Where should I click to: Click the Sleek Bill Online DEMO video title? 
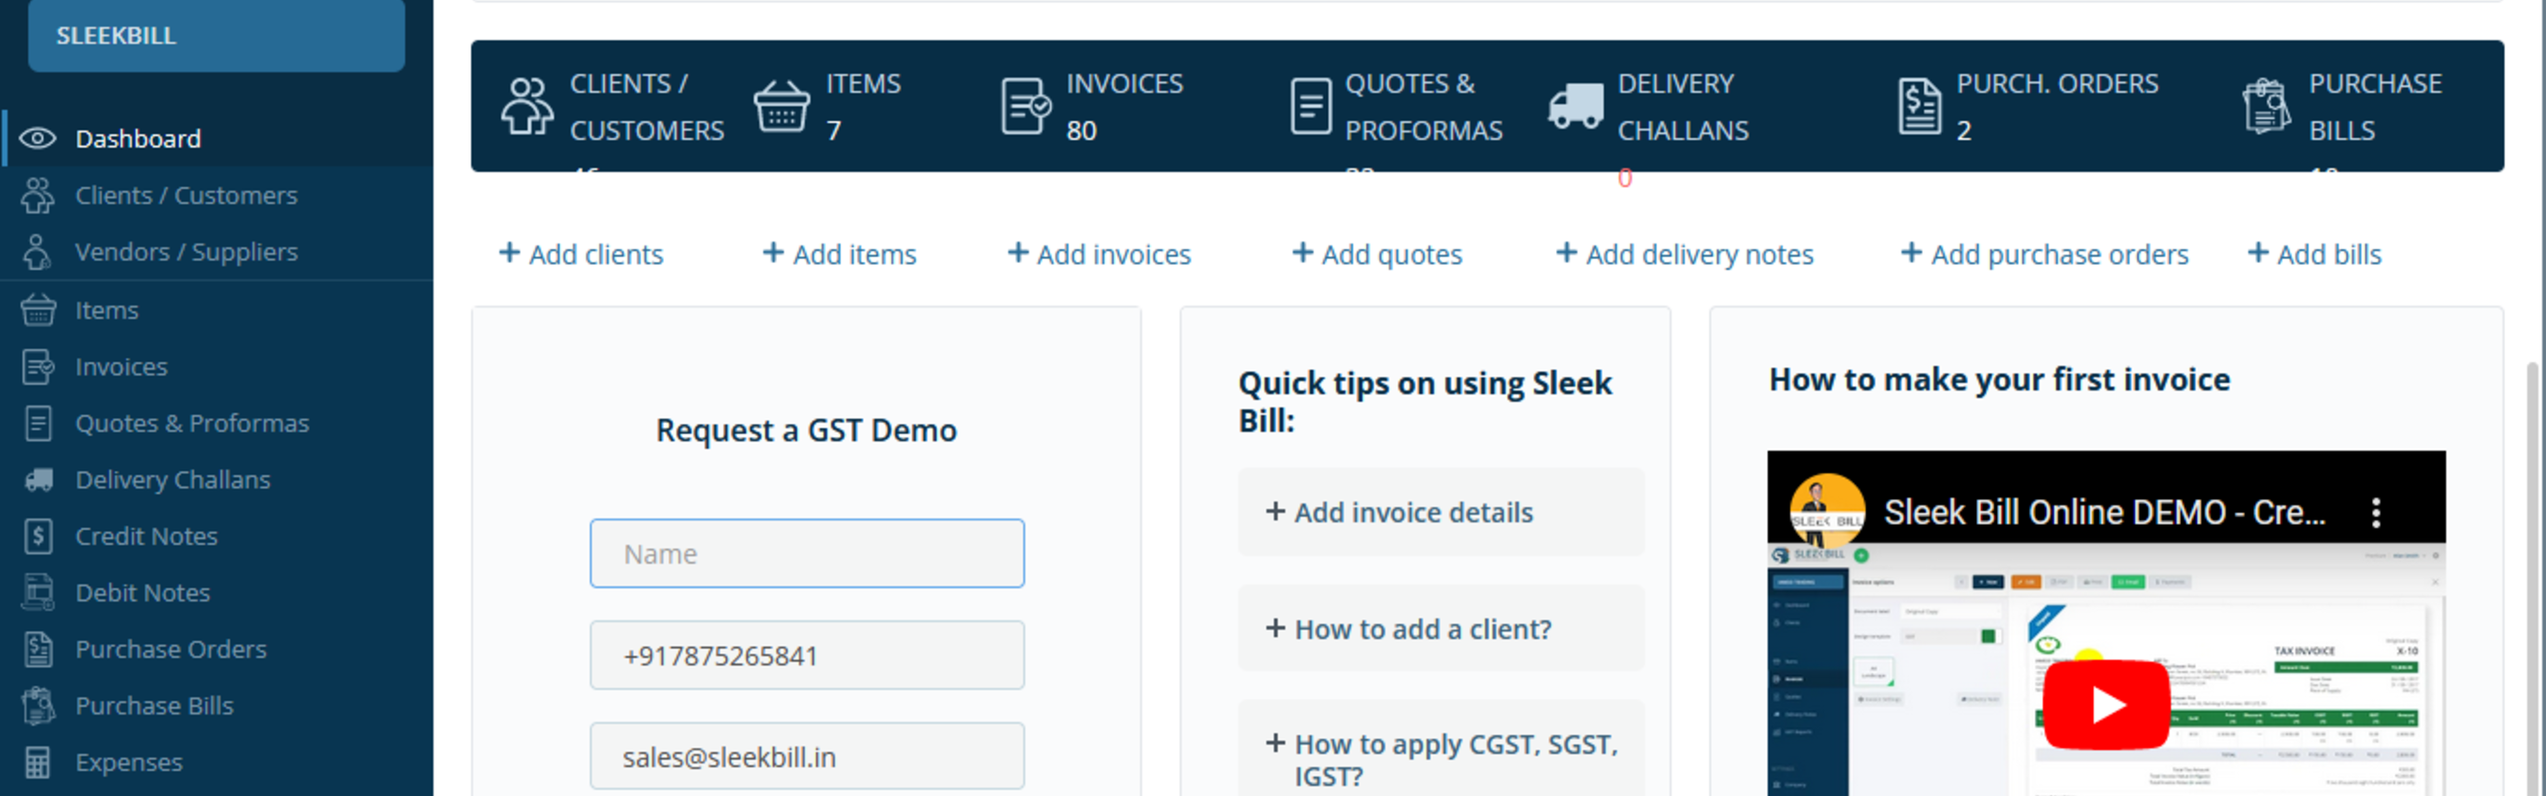coord(2104,513)
